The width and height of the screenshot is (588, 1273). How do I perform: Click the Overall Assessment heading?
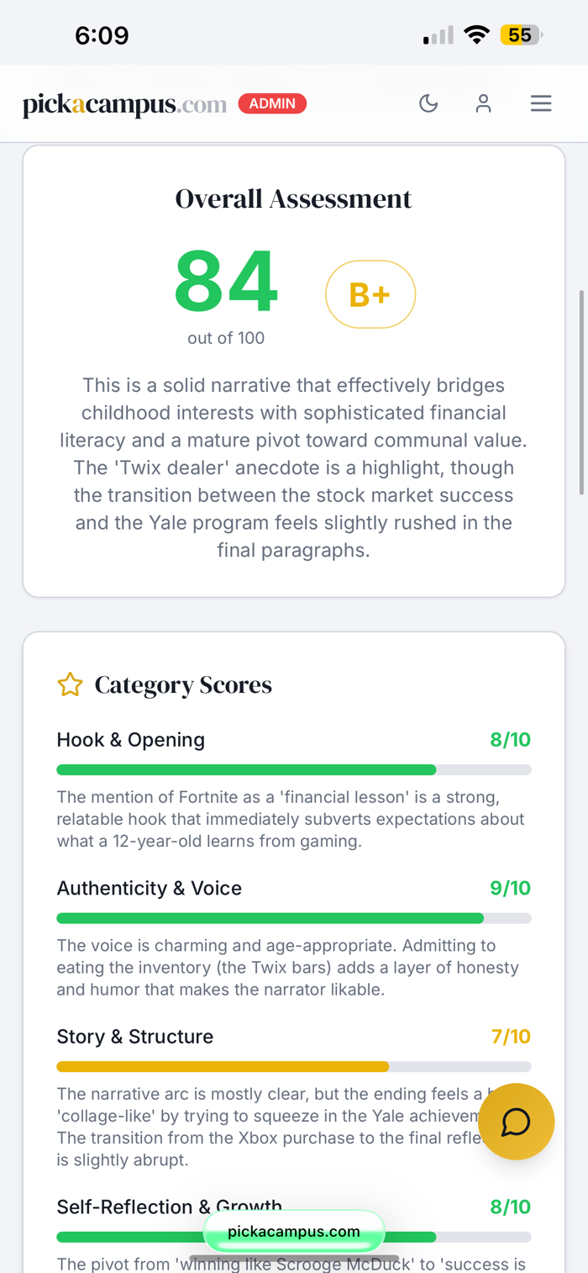[293, 199]
